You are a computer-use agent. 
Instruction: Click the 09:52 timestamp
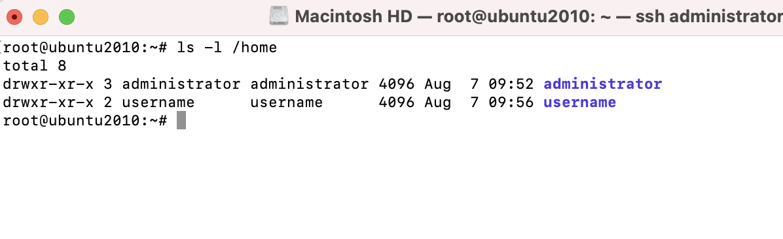pyautogui.click(x=511, y=84)
